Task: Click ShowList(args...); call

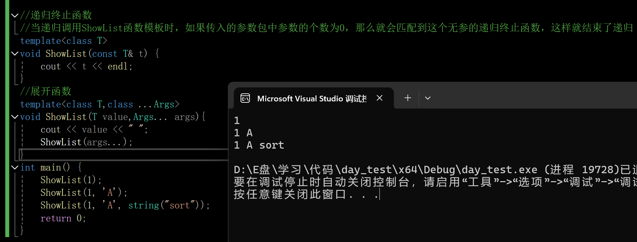Action: 87,142
